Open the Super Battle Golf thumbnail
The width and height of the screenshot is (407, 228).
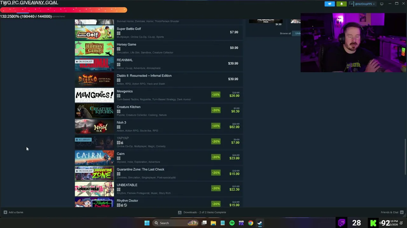point(94,33)
